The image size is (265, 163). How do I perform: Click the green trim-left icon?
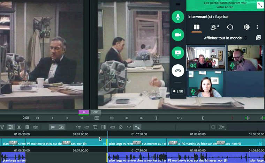(248, 118)
